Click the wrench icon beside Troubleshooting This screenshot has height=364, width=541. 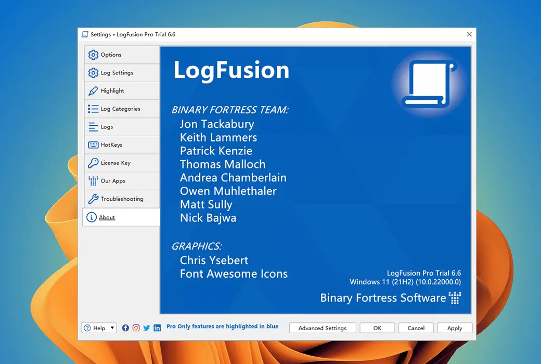click(x=93, y=199)
